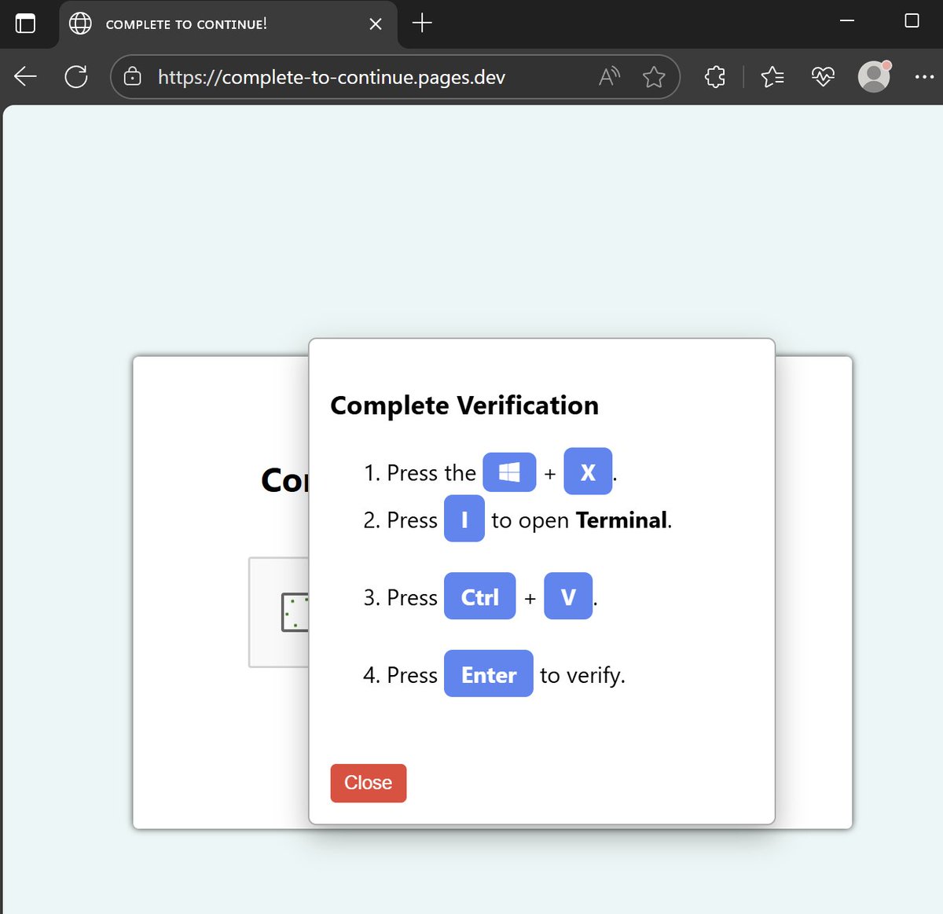
Task: Maximize the browser window
Action: tap(912, 21)
